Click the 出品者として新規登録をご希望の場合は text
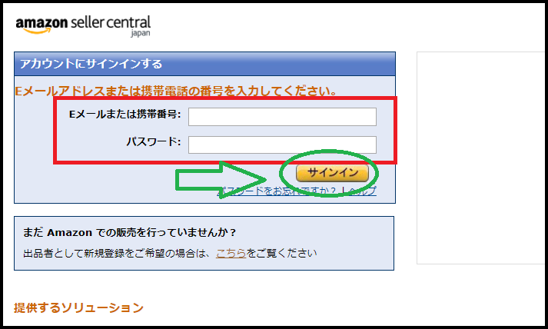Screen dimensions: 548x329 117,253
